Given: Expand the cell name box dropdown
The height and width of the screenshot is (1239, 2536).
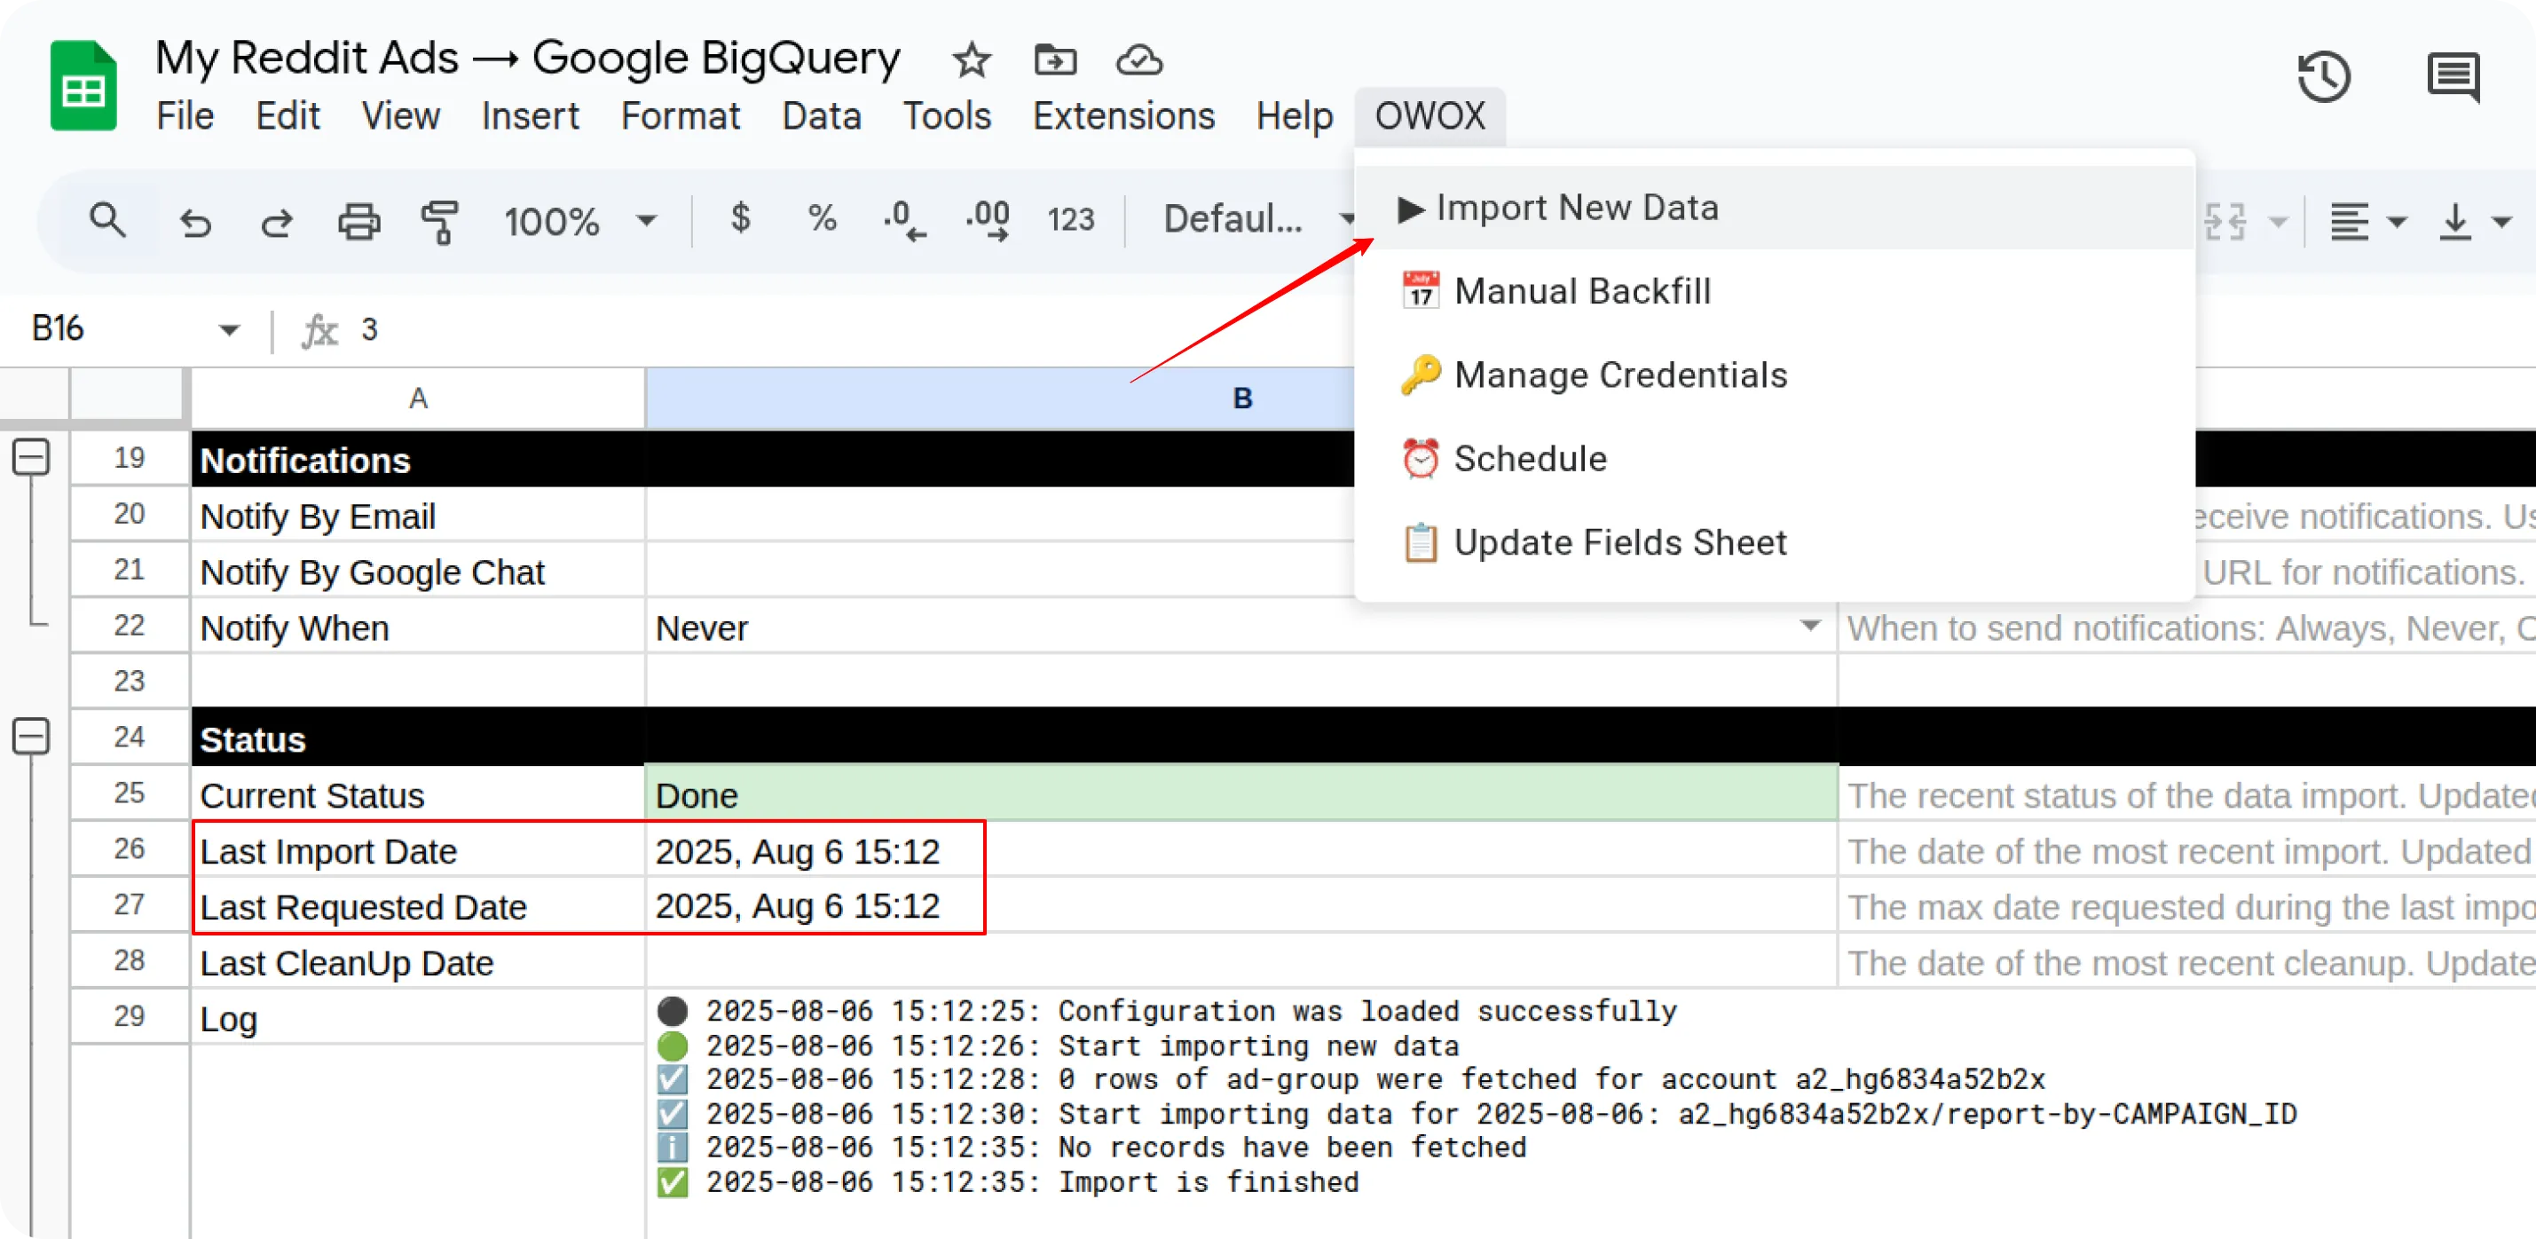Looking at the screenshot, I should pos(228,330).
